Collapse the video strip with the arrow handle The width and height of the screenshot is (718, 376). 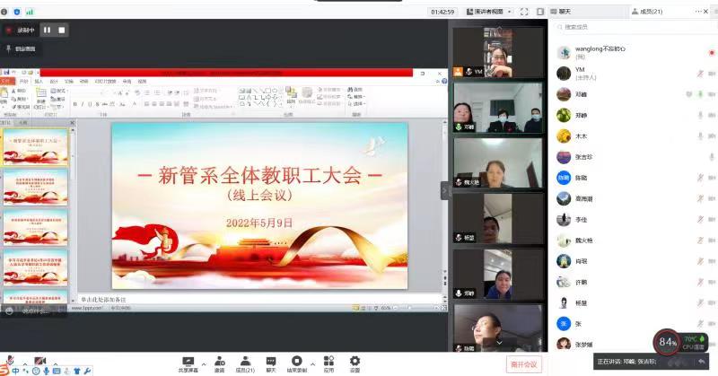(x=443, y=190)
